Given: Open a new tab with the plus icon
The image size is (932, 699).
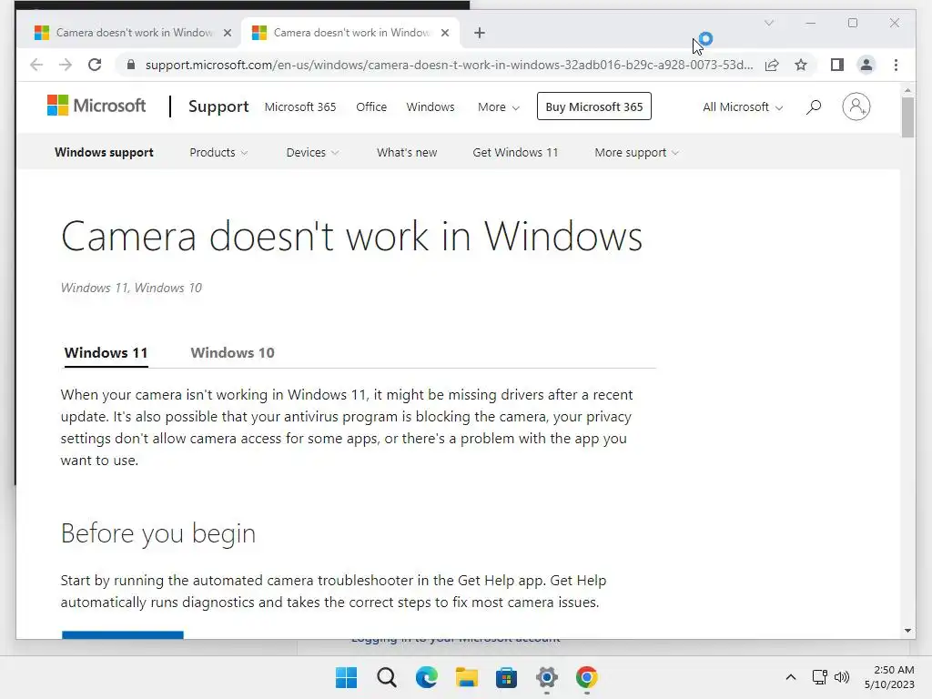Looking at the screenshot, I should tap(480, 33).
